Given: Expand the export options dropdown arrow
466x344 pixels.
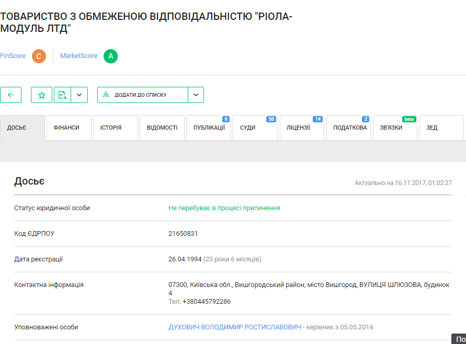Looking at the screenshot, I should click(x=79, y=95).
